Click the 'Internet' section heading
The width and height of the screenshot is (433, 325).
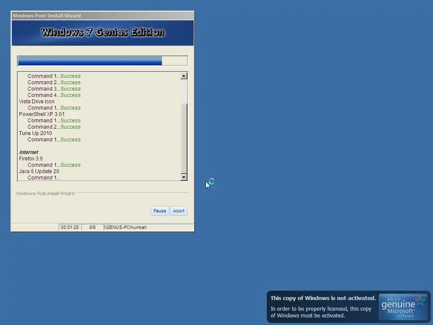coord(28,152)
